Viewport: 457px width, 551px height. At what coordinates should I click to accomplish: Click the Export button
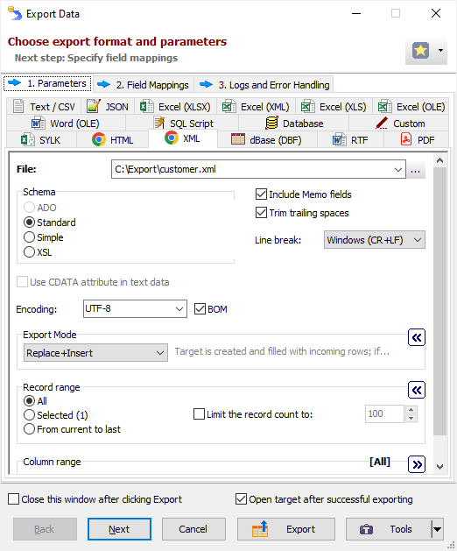286,529
